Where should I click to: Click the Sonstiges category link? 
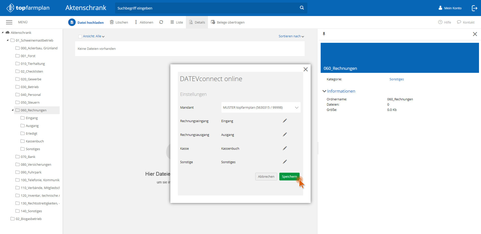[397, 79]
